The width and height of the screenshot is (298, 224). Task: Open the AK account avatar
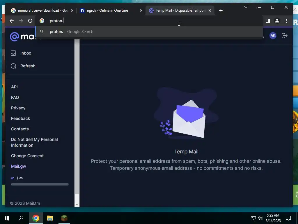(x=273, y=35)
